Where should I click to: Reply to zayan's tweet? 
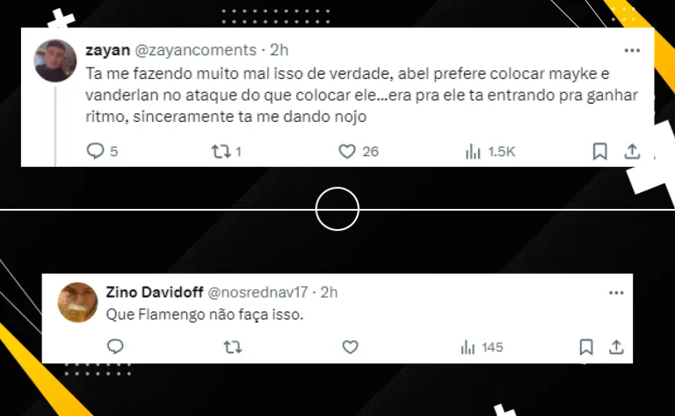pos(95,151)
